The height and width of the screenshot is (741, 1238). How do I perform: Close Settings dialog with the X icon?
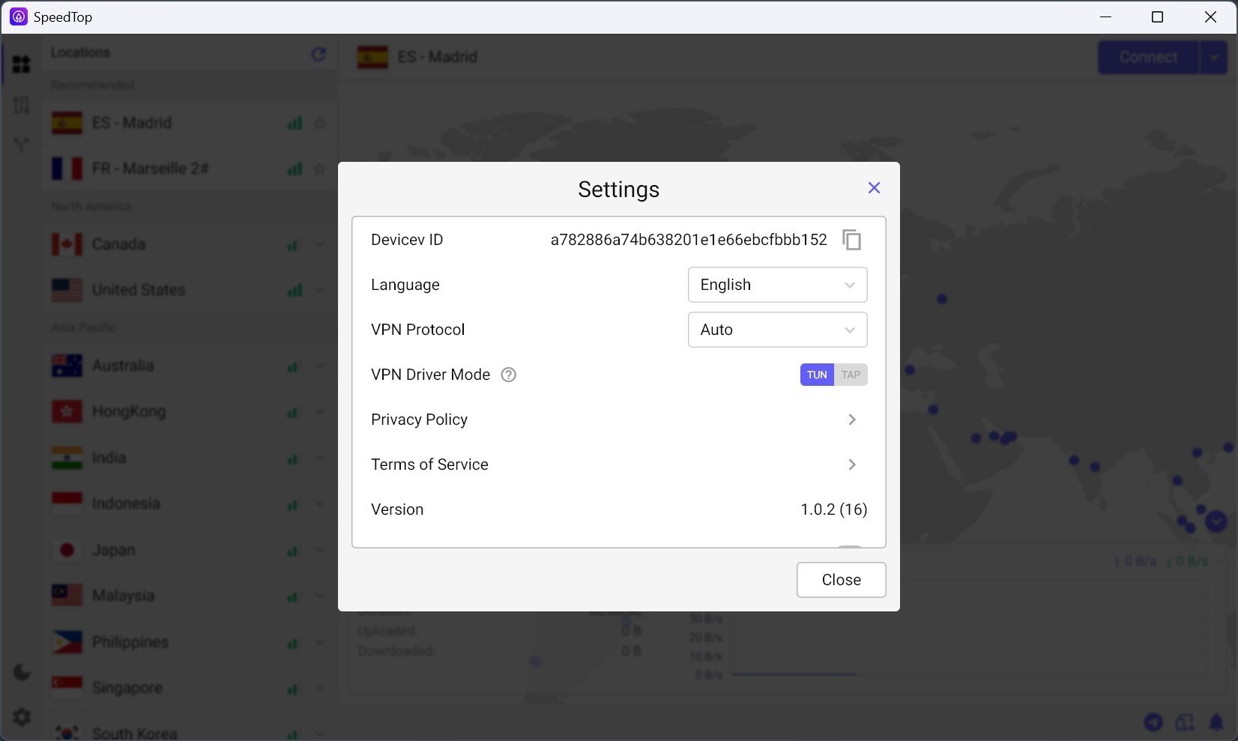point(874,188)
